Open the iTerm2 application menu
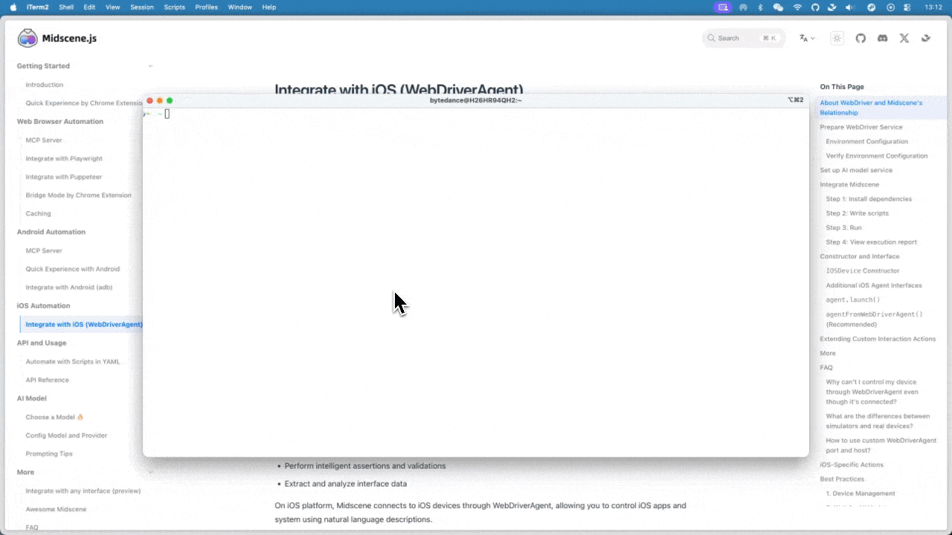Image resolution: width=952 pixels, height=535 pixels. [37, 7]
